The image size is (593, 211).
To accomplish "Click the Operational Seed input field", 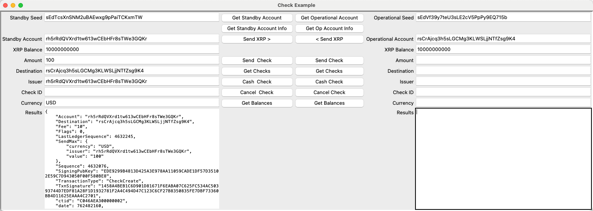I will pos(503,18).
